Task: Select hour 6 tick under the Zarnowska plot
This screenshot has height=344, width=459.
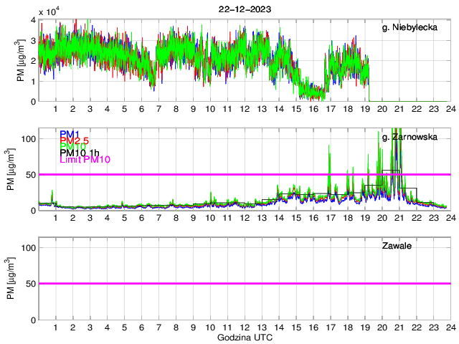Action: (x=141, y=218)
